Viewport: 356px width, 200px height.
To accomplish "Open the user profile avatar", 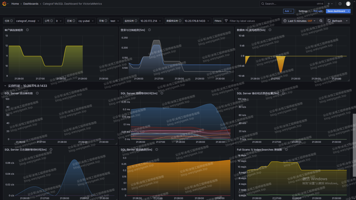I will point(348,4).
